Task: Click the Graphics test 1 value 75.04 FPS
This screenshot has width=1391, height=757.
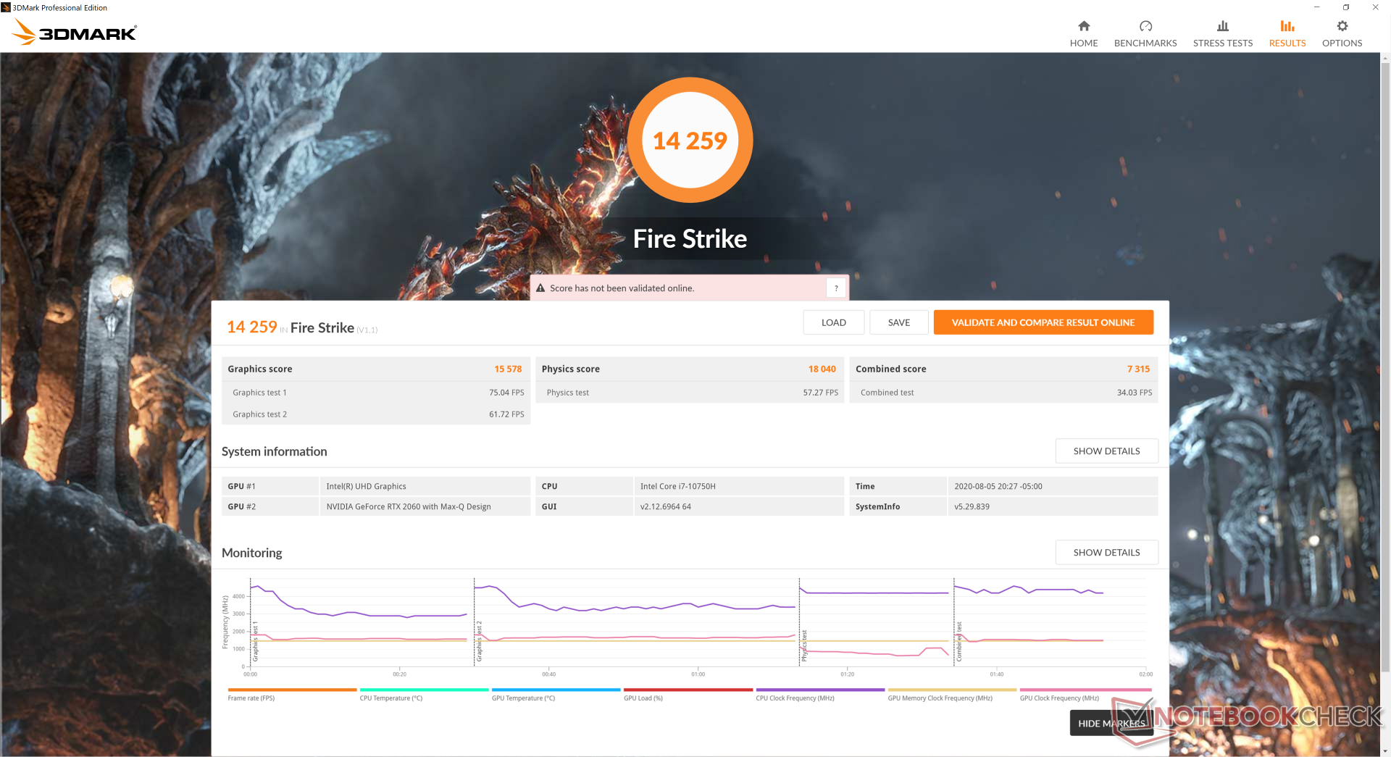Action: coord(506,393)
